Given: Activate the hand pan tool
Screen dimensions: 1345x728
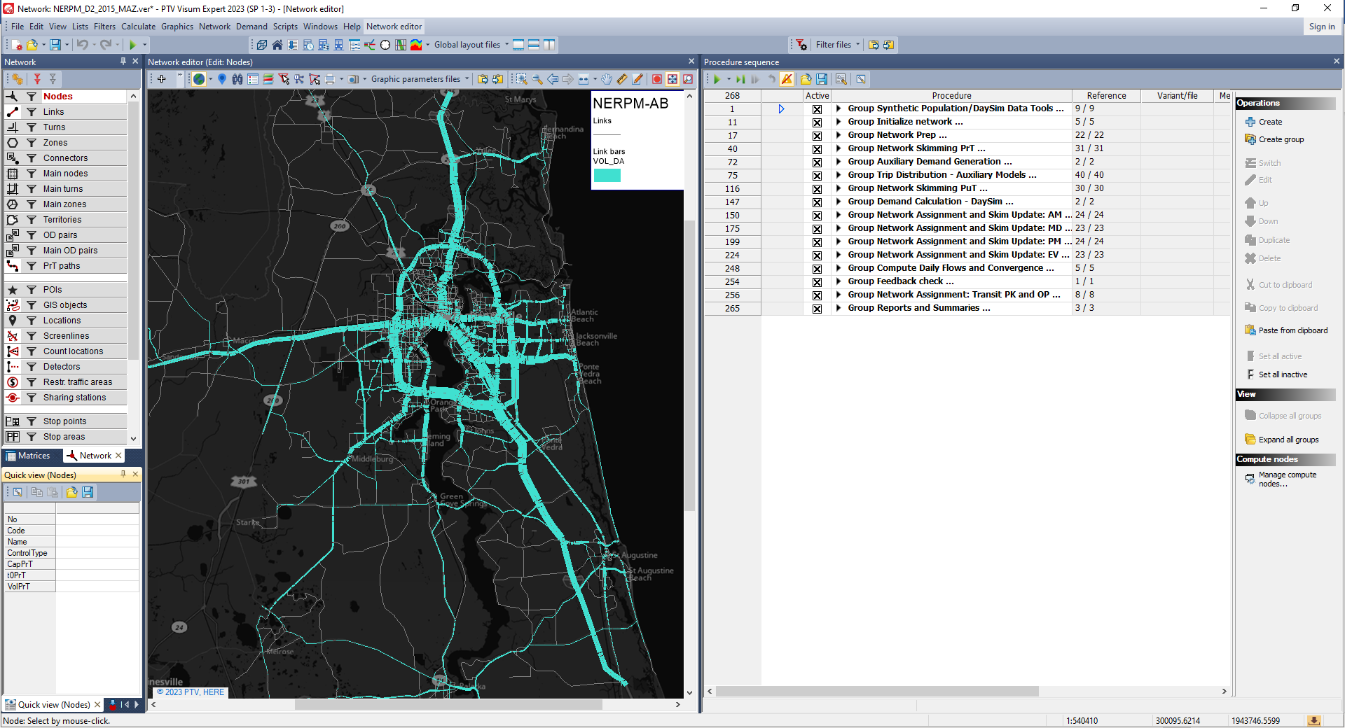Looking at the screenshot, I should coord(607,79).
